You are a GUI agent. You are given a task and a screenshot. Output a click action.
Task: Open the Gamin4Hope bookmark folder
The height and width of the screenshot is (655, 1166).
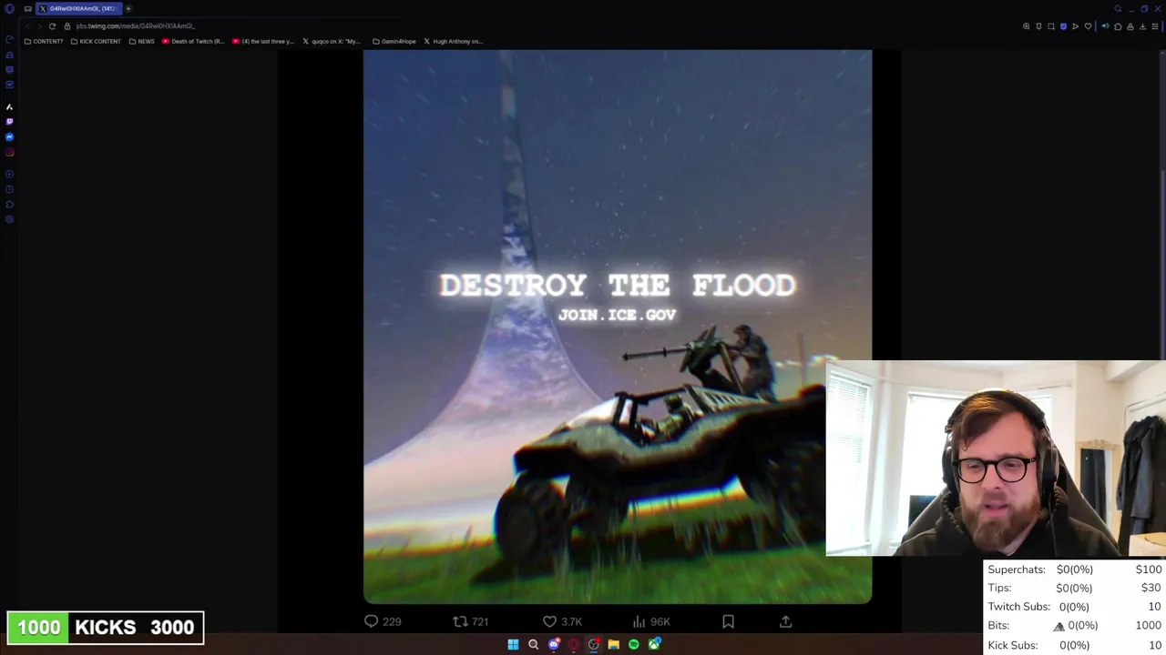[395, 41]
